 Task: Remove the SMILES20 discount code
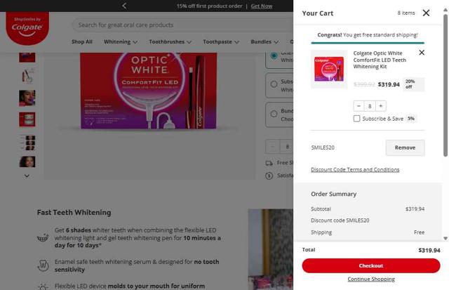click(x=405, y=148)
